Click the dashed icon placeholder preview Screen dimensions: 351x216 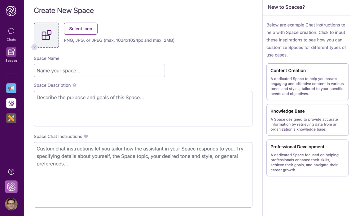tap(46, 35)
